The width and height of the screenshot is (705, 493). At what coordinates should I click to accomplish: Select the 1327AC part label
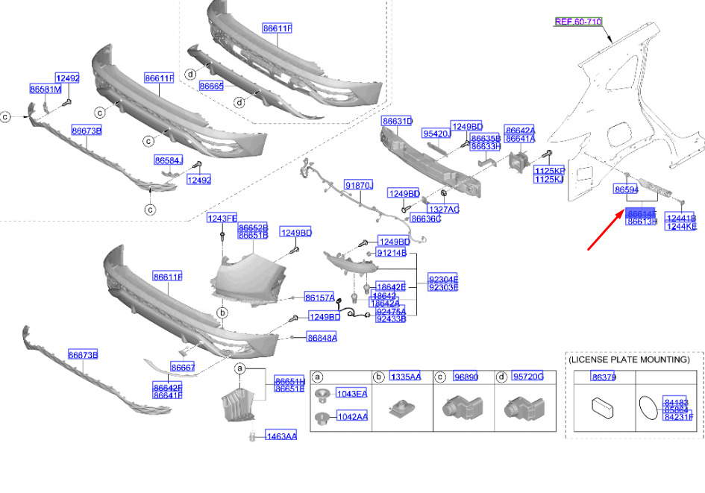[443, 210]
